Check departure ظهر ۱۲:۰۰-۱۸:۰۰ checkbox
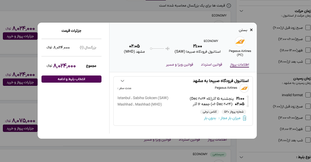 (308, 50)
